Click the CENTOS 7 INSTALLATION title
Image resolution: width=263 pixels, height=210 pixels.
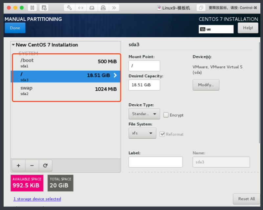coord(228,19)
